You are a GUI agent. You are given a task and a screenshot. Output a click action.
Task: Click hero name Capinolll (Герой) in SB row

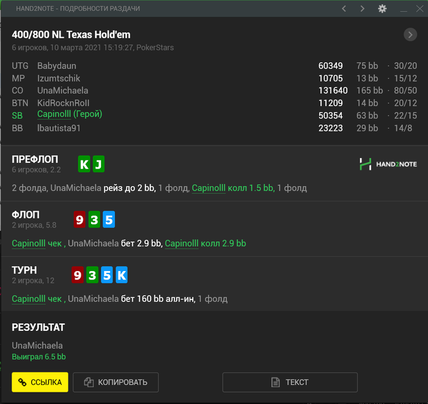(70, 114)
